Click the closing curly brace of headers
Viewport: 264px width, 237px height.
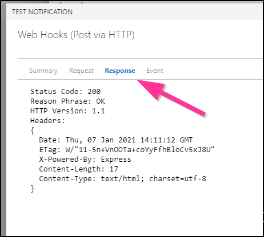point(33,189)
